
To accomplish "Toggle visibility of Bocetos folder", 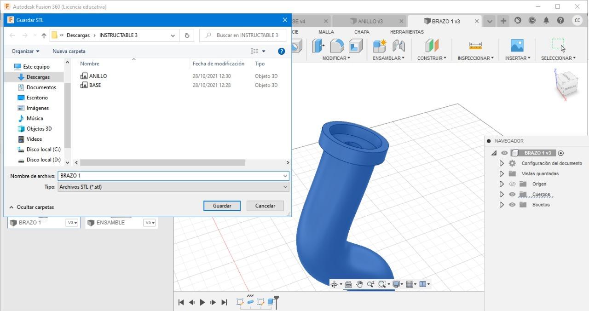I will point(512,205).
